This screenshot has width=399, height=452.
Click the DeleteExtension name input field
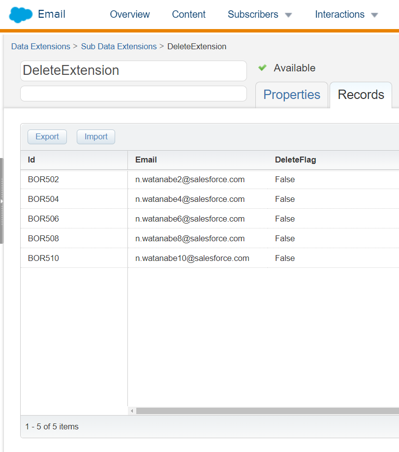(x=133, y=70)
